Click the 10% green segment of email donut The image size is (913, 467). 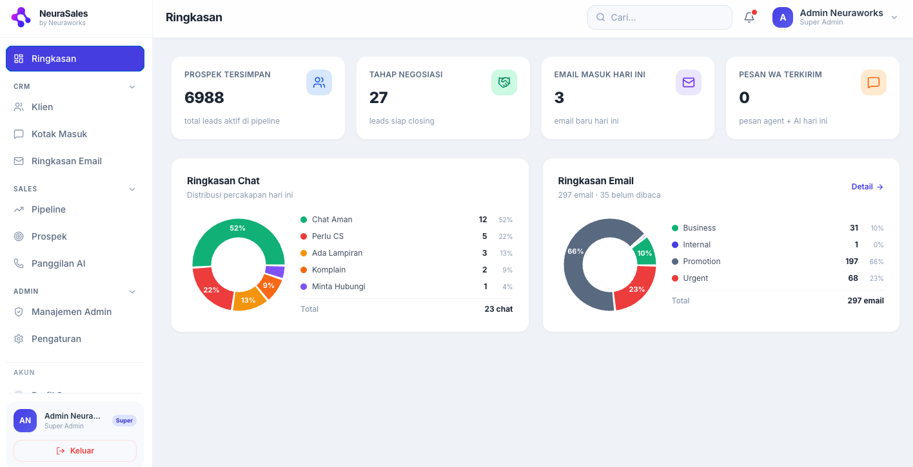[x=644, y=253]
